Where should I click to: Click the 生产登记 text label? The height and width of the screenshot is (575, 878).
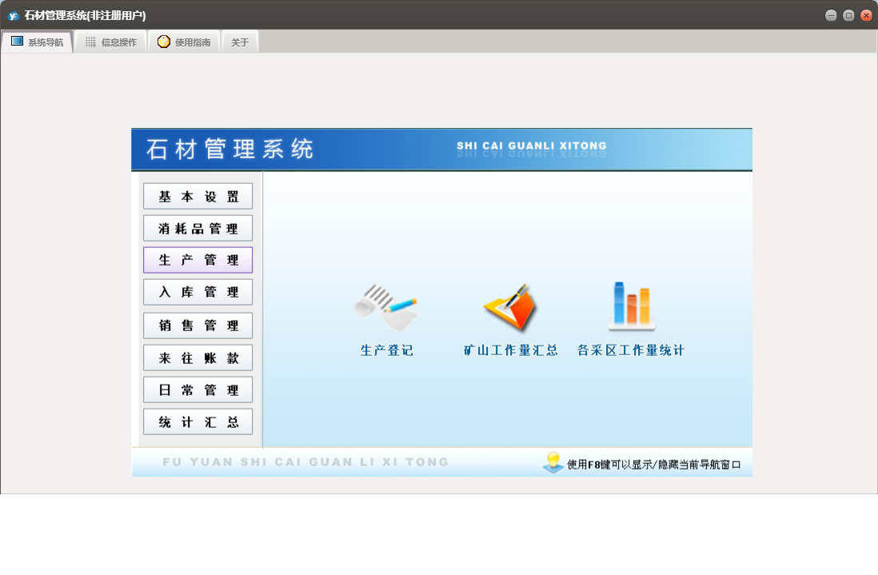click(386, 350)
